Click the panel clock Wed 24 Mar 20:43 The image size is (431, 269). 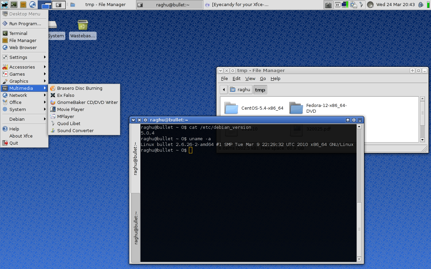coord(395,5)
